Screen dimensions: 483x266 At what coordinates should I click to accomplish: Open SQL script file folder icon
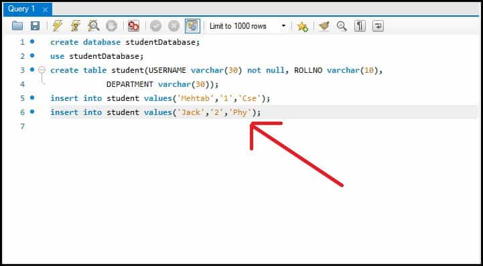(17, 26)
